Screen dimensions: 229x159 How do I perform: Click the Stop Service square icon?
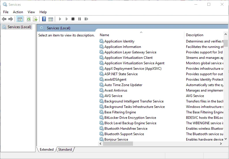(73, 19)
